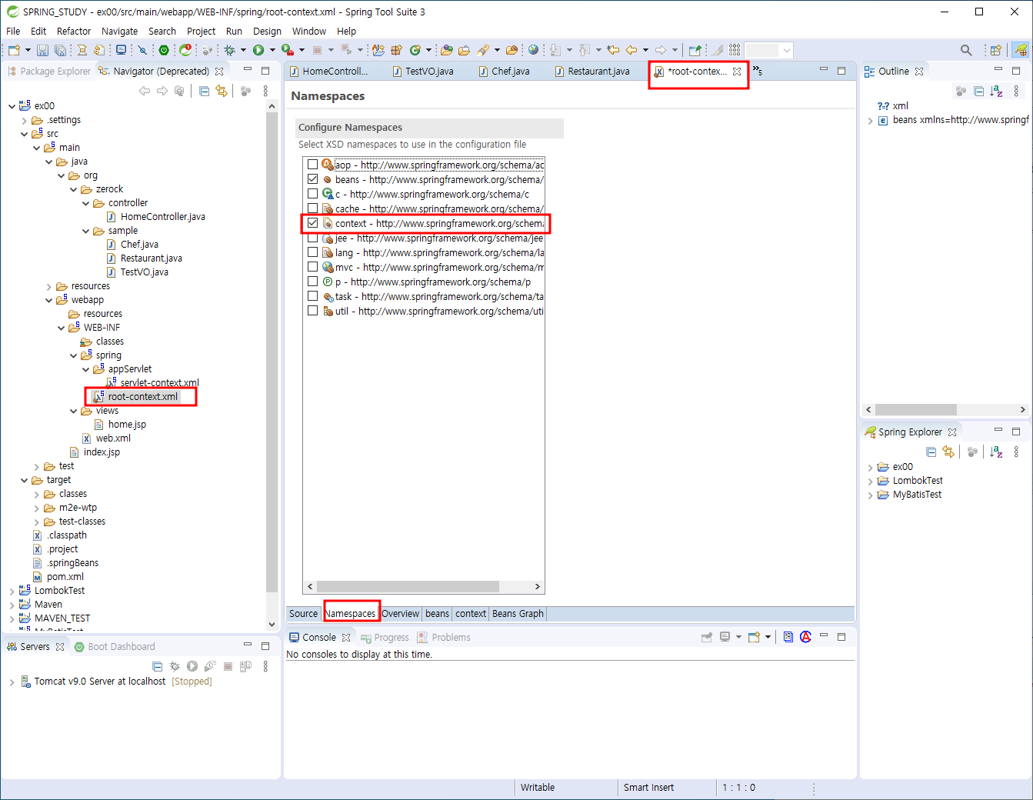
Task: Click the green Boot Dashboard power icon
Action: 164,50
